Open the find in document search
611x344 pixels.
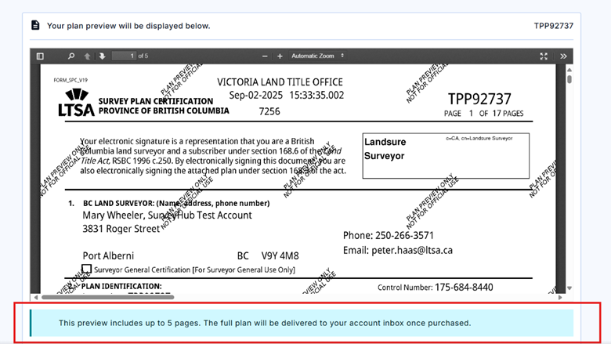point(71,56)
